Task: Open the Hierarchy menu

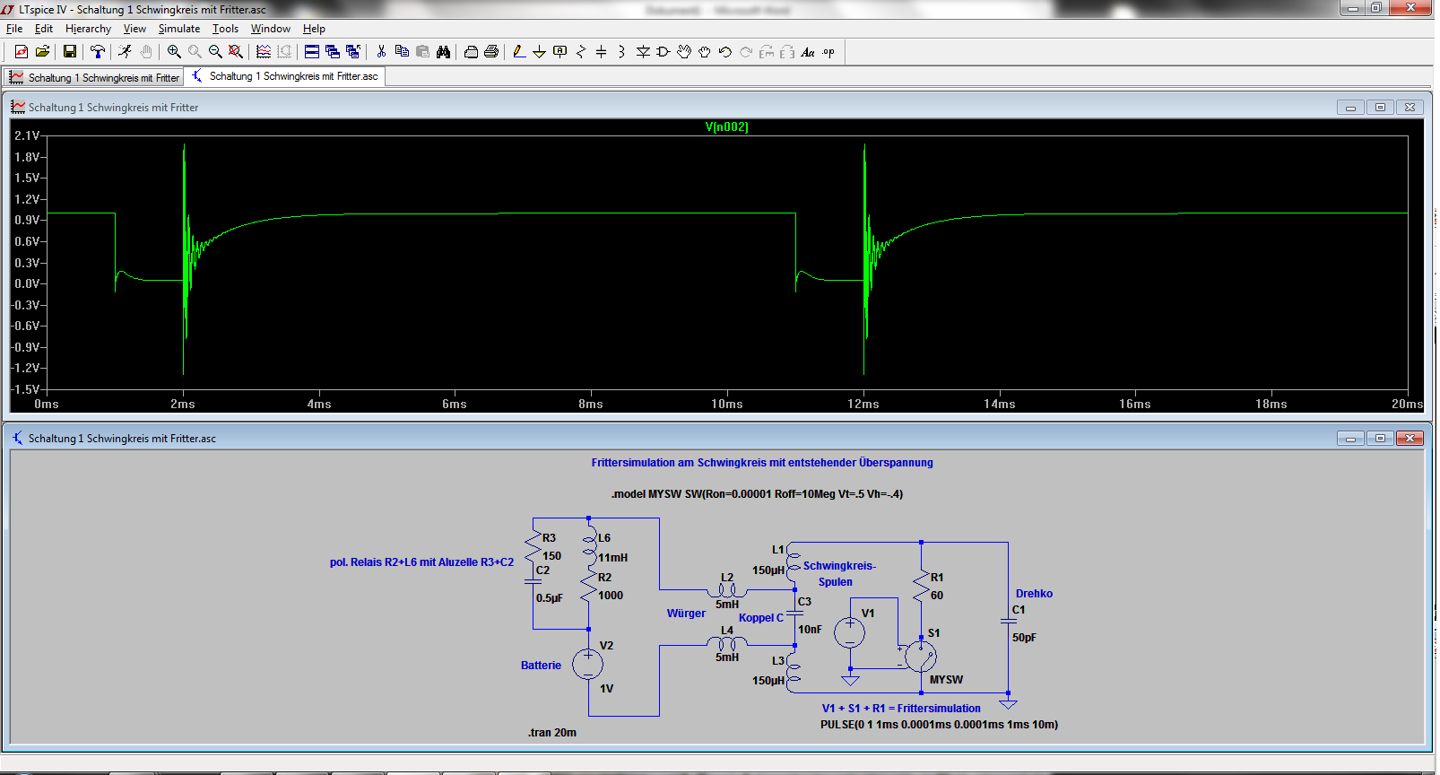Action: pyautogui.click(x=88, y=29)
